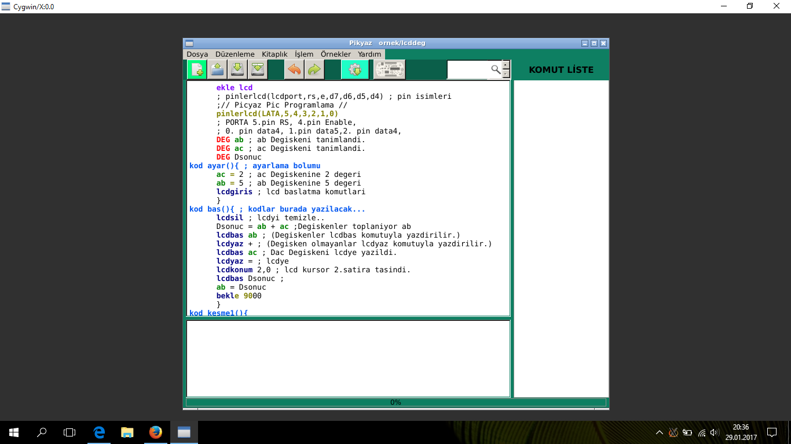Open a file using the folder icon

click(217, 69)
